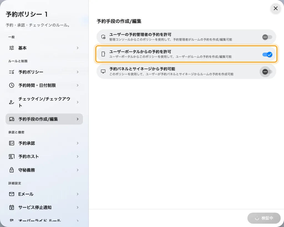
Task: Disable ユーザーポータルからの予約を許可 toggle
Action: click(267, 55)
